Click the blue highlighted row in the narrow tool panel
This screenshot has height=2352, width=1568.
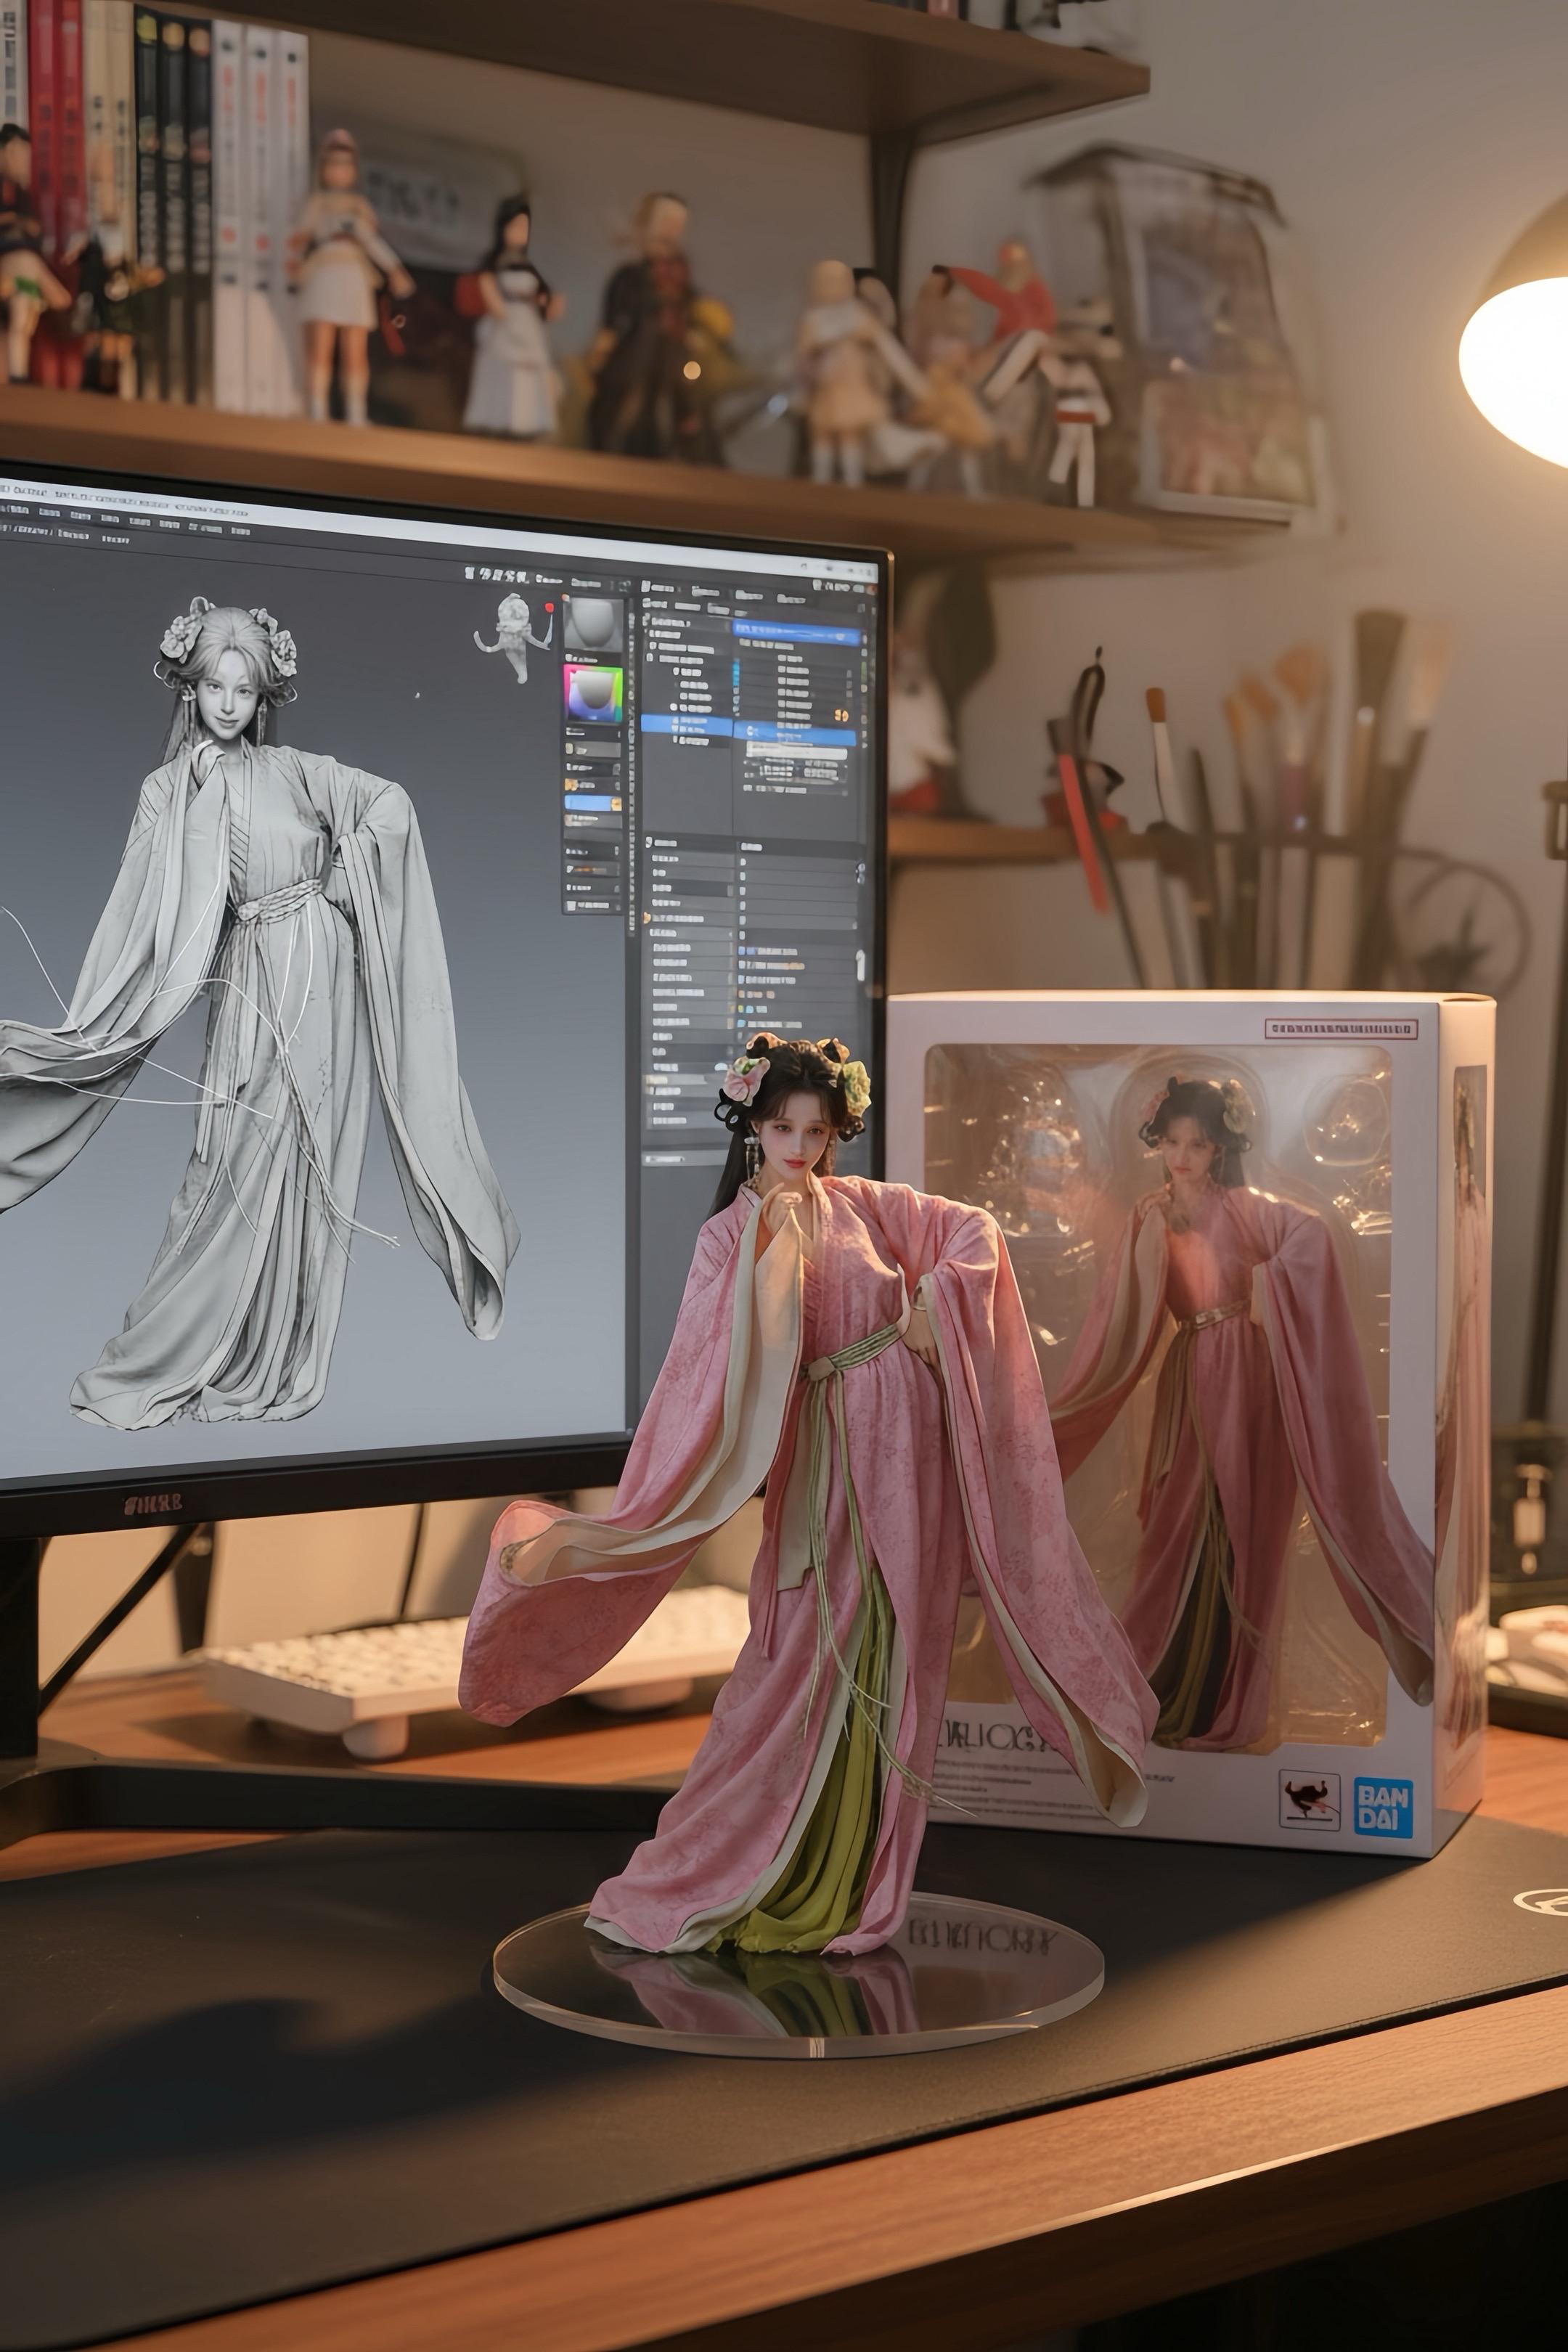[x=592, y=802]
